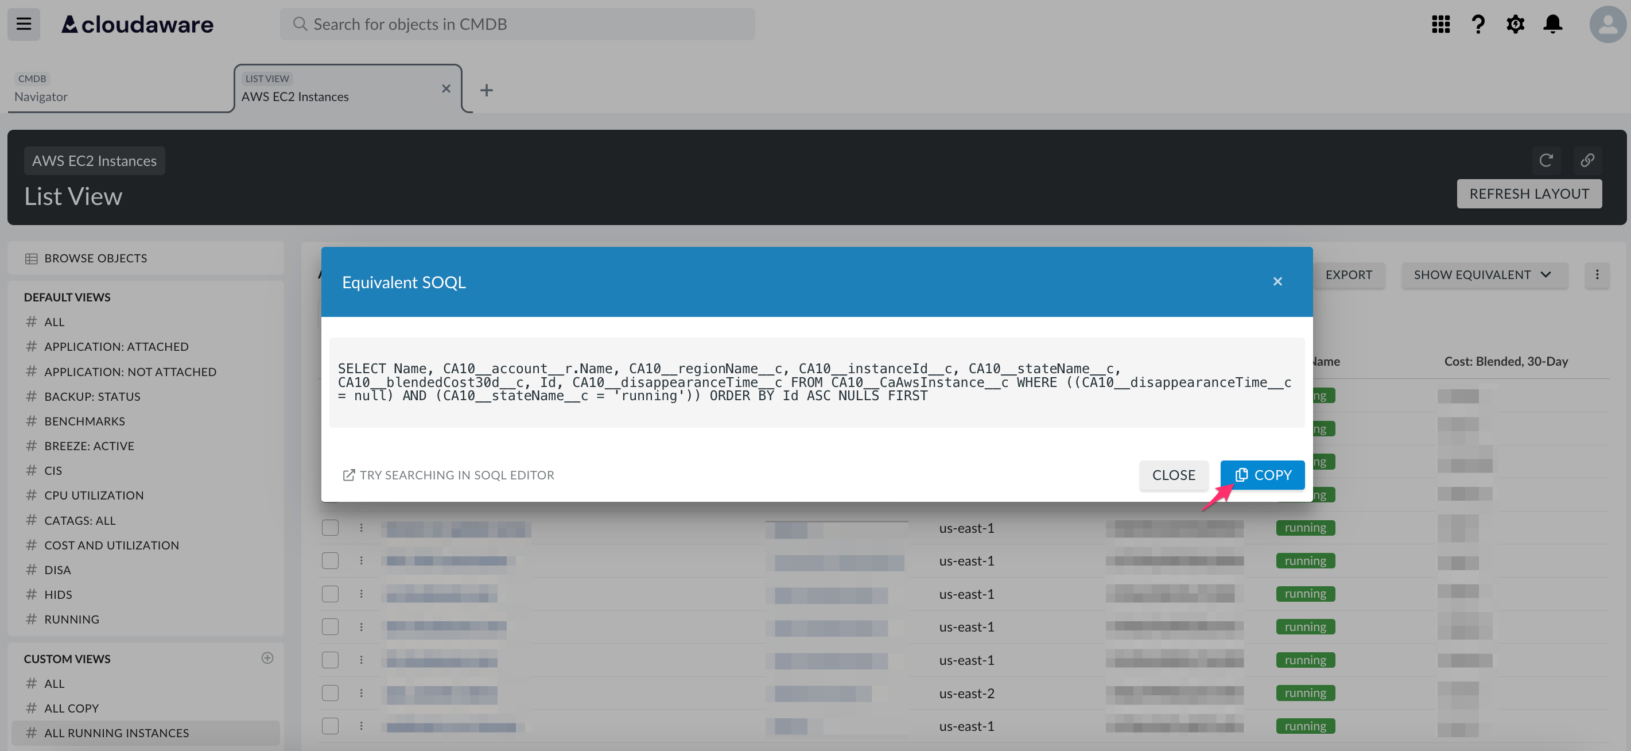Click the DEFAULT VIEWS heading
This screenshot has width=1631, height=751.
(67, 297)
